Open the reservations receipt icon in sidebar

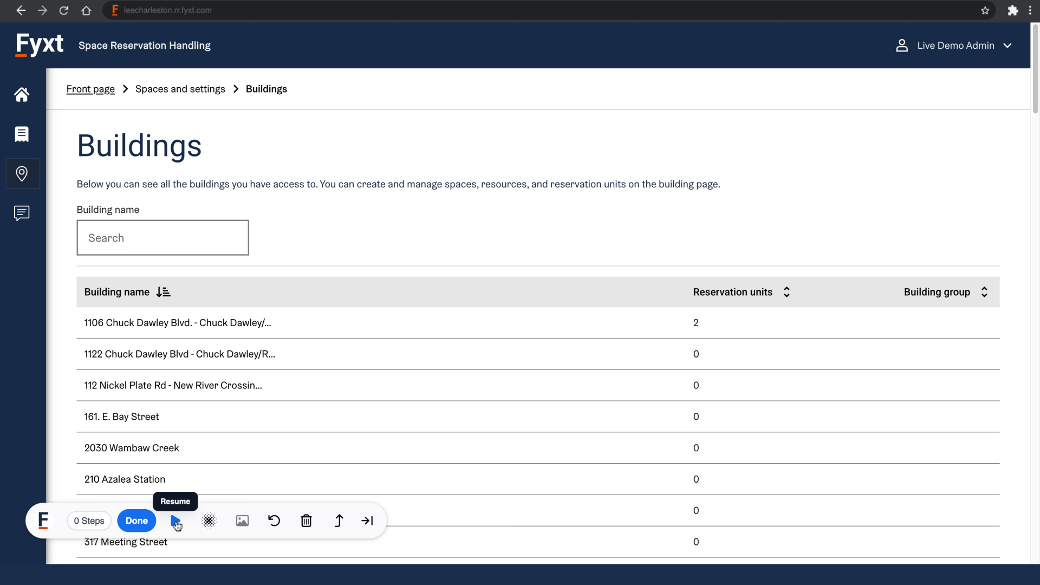(22, 134)
